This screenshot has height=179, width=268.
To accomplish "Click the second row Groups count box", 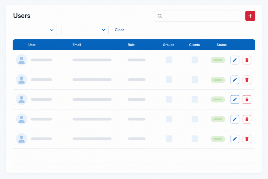I will [x=169, y=80].
